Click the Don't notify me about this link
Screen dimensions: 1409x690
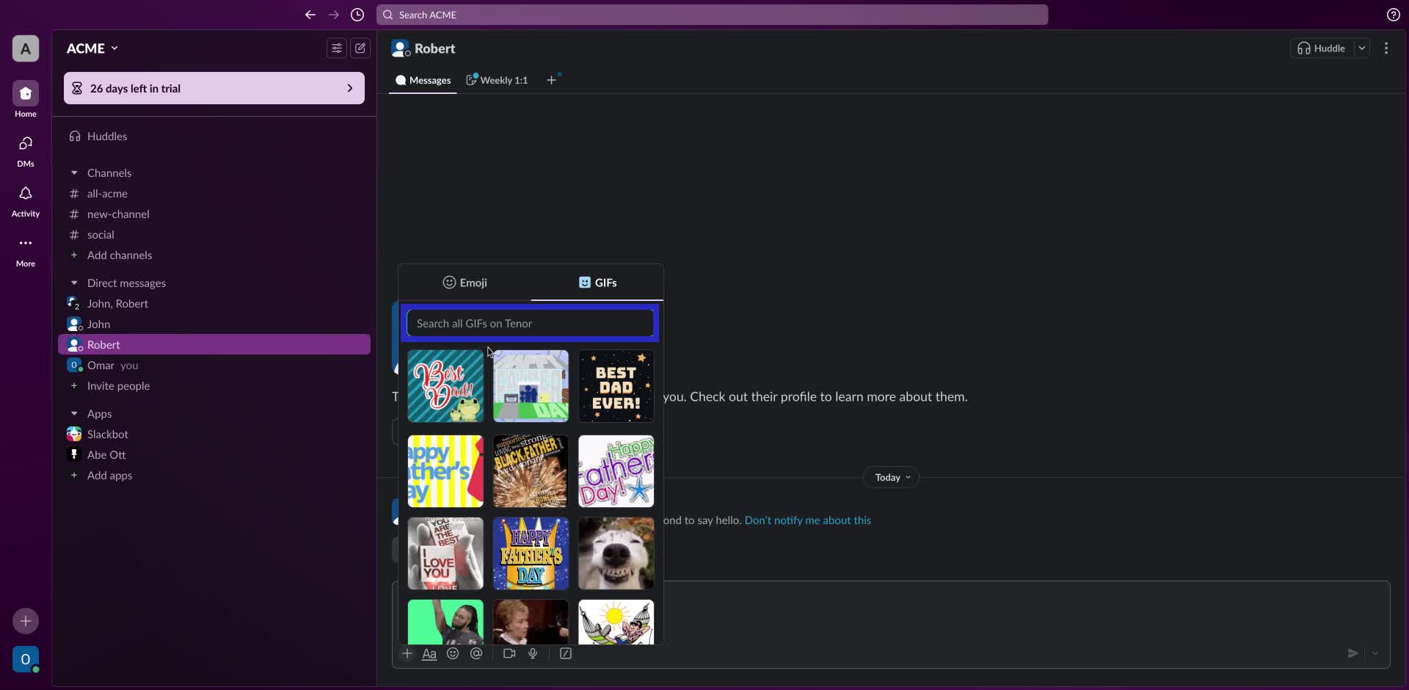[807, 520]
